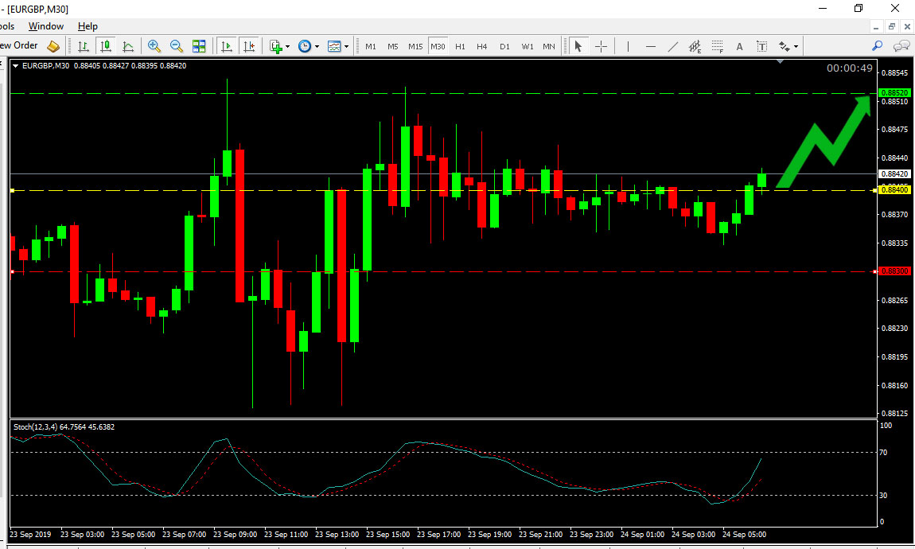915x549 pixels.
Task: Expand the Templates dropdown arrow
Action: pyautogui.click(x=347, y=47)
